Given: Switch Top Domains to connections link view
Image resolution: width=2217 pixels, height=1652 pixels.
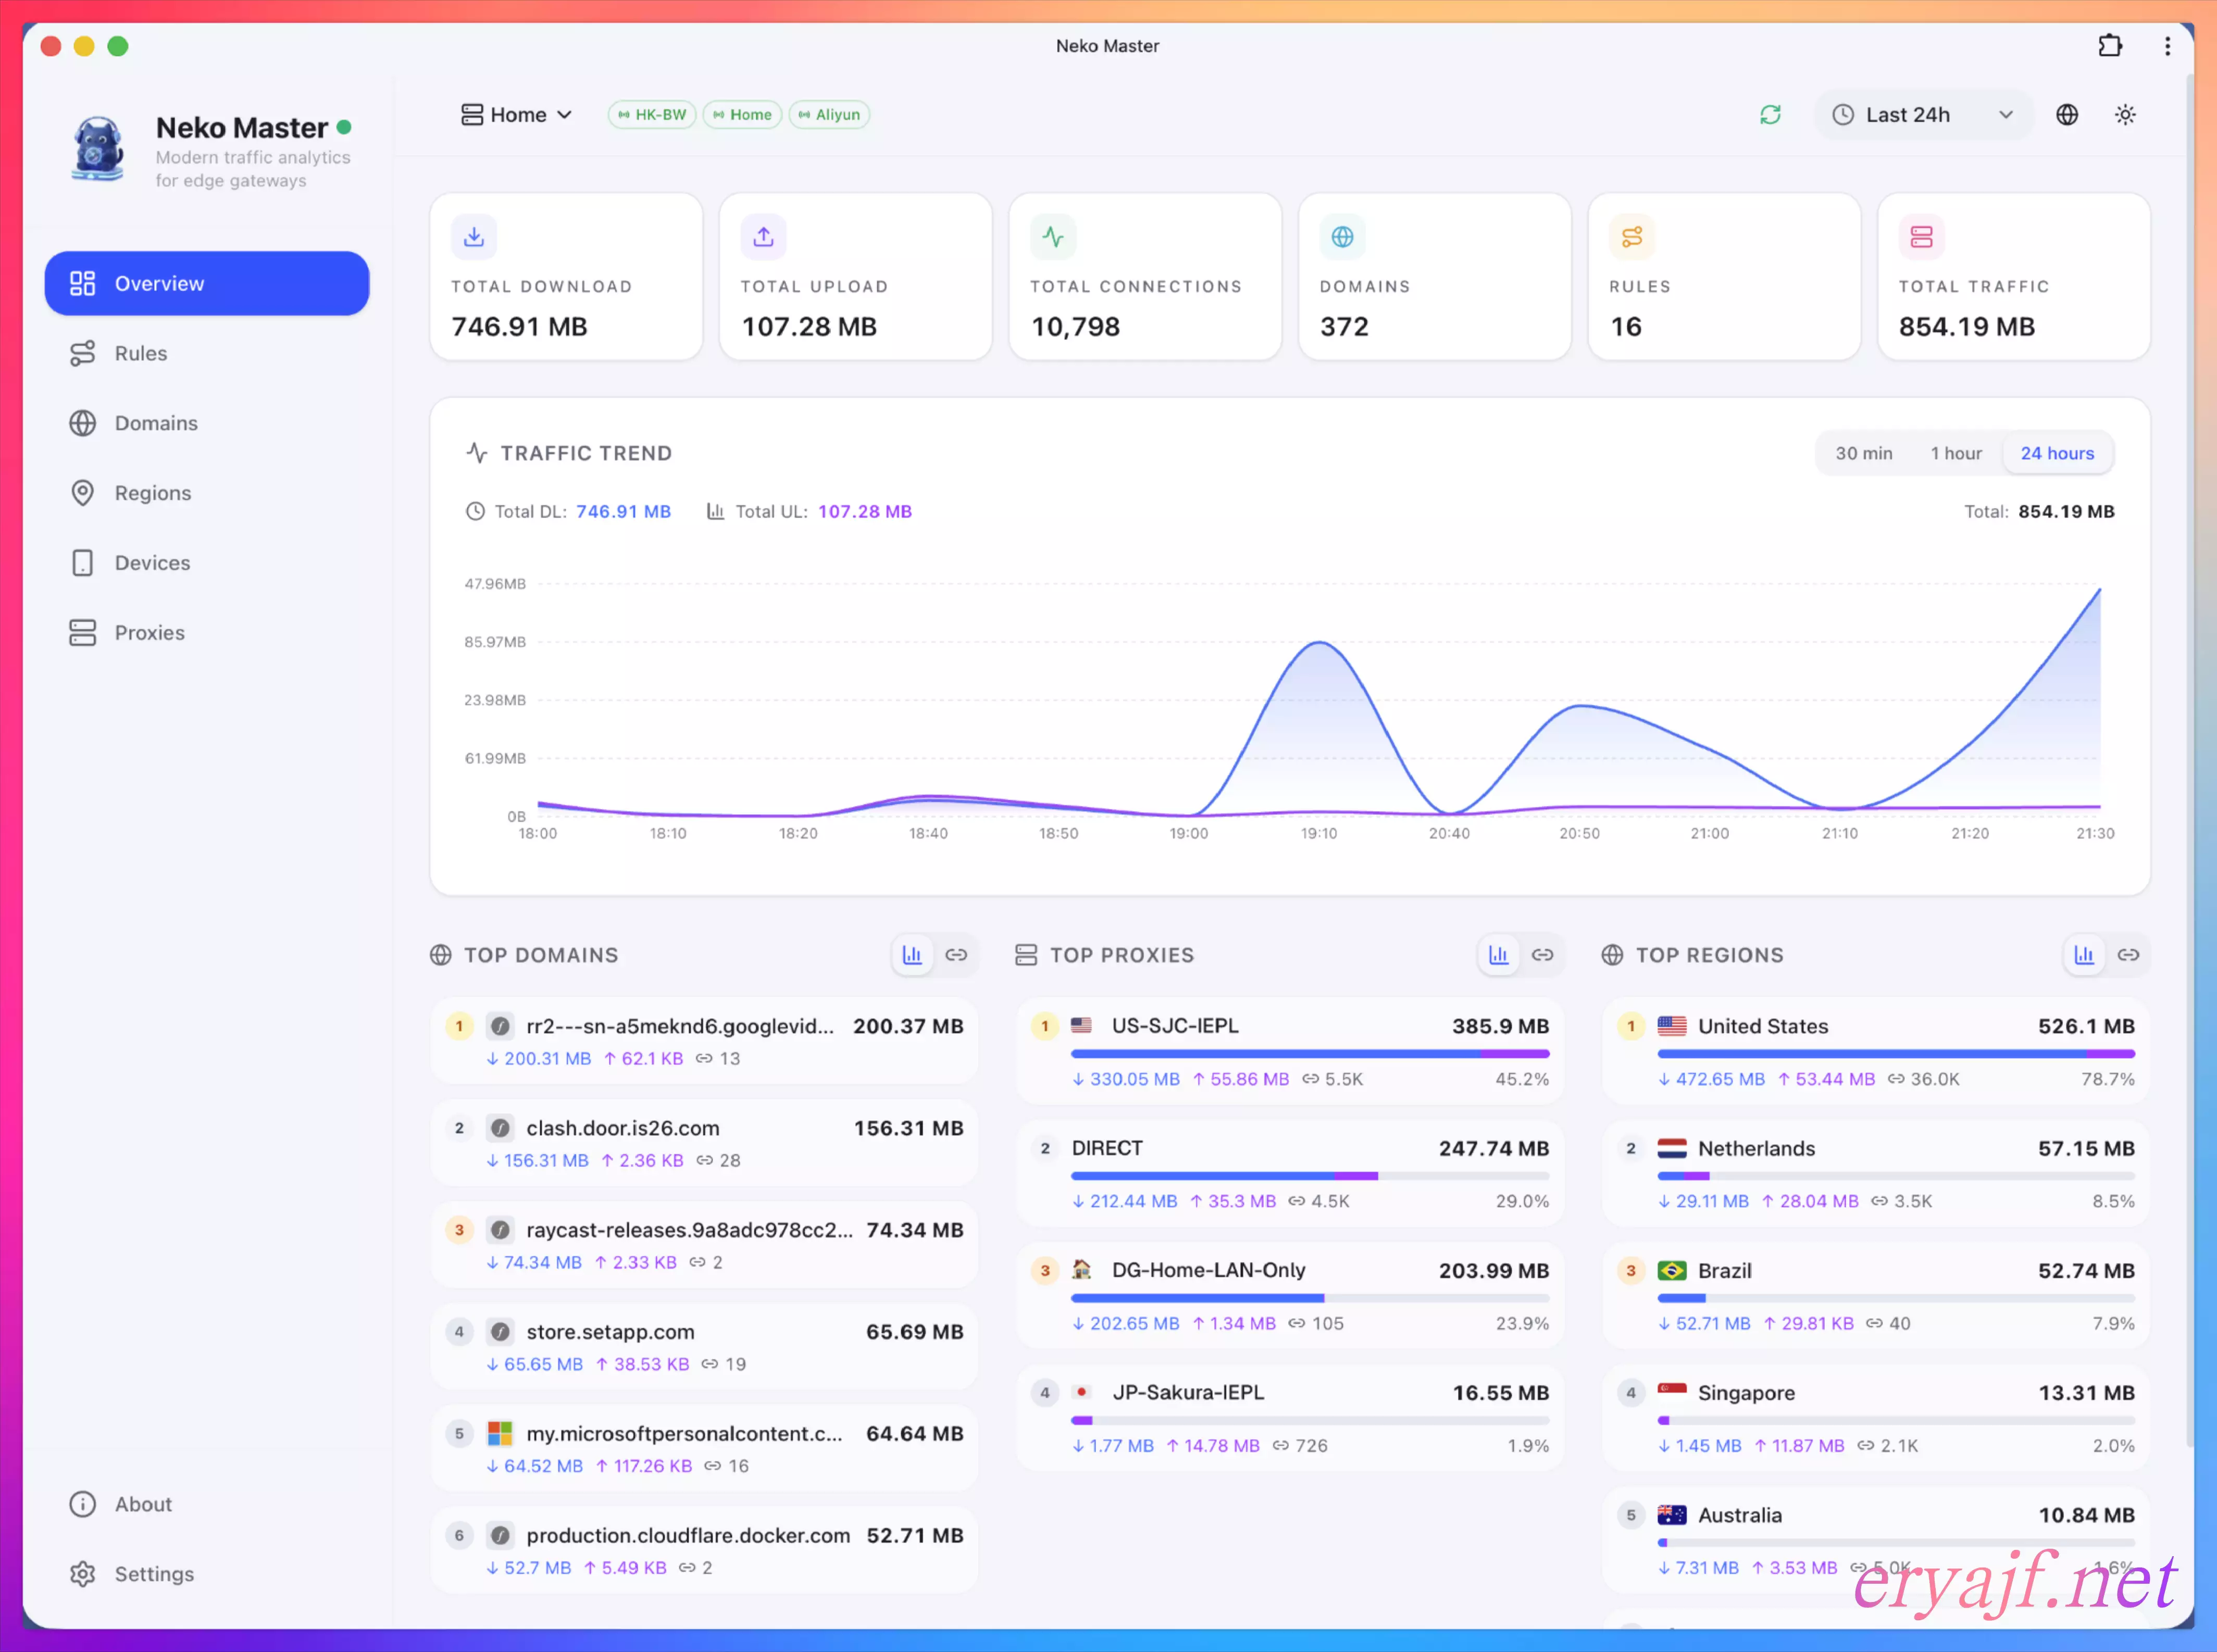Looking at the screenshot, I should tap(956, 955).
